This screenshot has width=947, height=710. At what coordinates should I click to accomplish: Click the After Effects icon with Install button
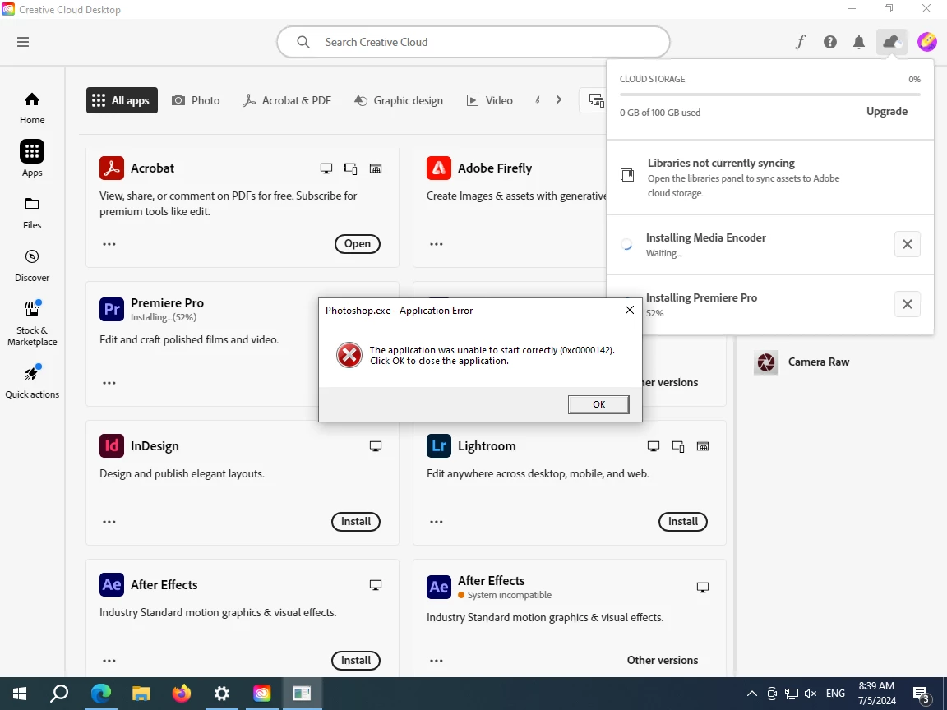click(112, 584)
